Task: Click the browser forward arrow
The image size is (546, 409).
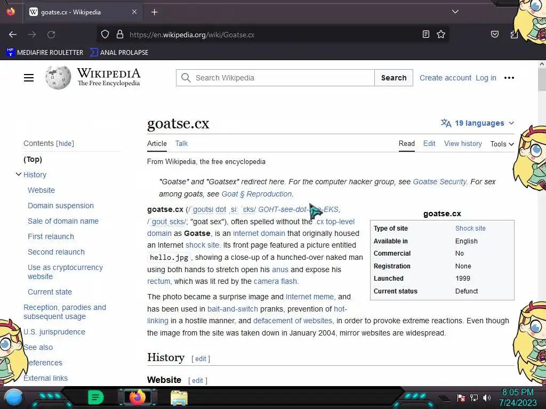Action: pyautogui.click(x=32, y=35)
